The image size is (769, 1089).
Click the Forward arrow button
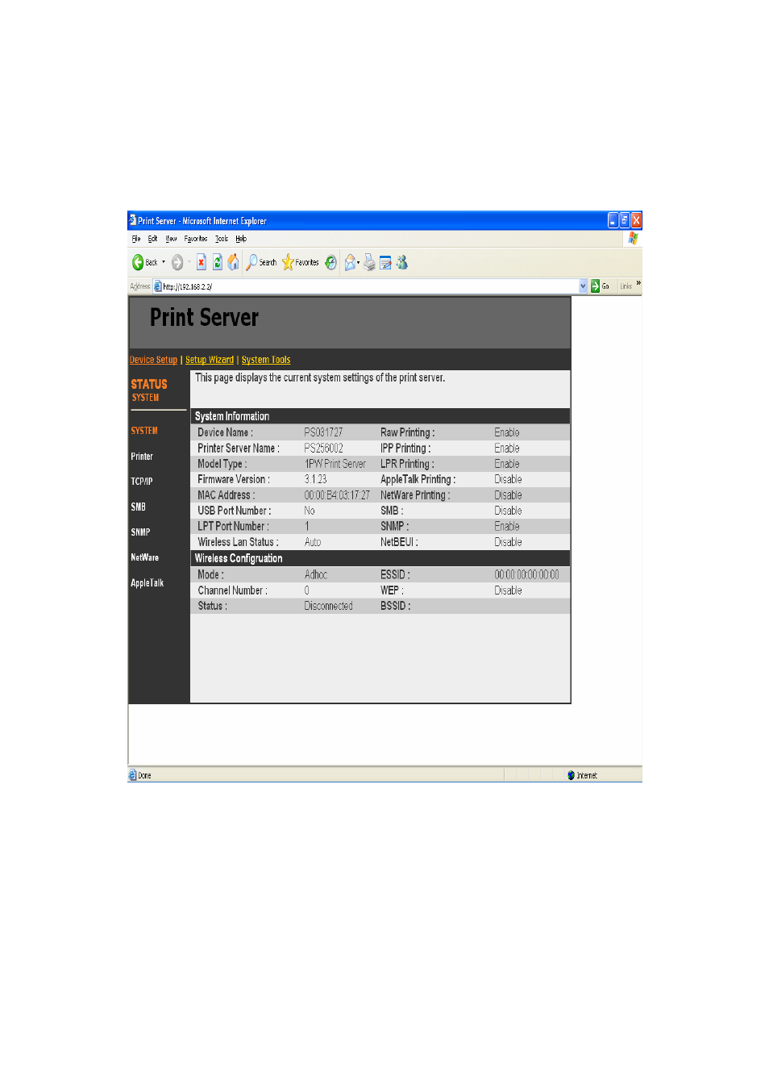tap(177, 262)
